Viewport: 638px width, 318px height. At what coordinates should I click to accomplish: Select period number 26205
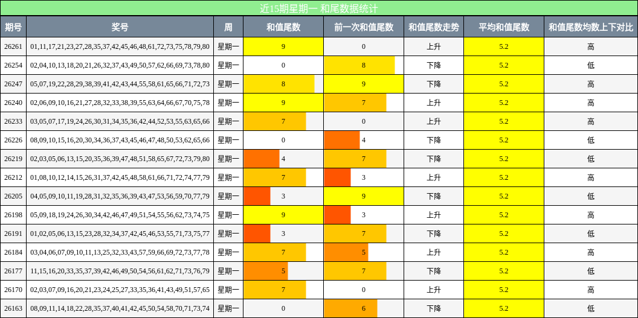pyautogui.click(x=13, y=196)
